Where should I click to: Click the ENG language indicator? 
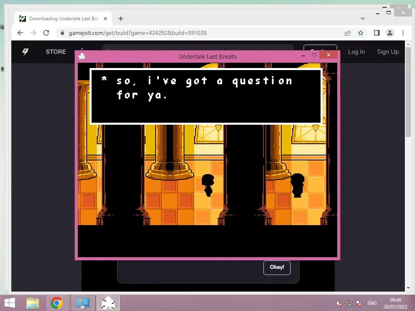click(x=372, y=303)
